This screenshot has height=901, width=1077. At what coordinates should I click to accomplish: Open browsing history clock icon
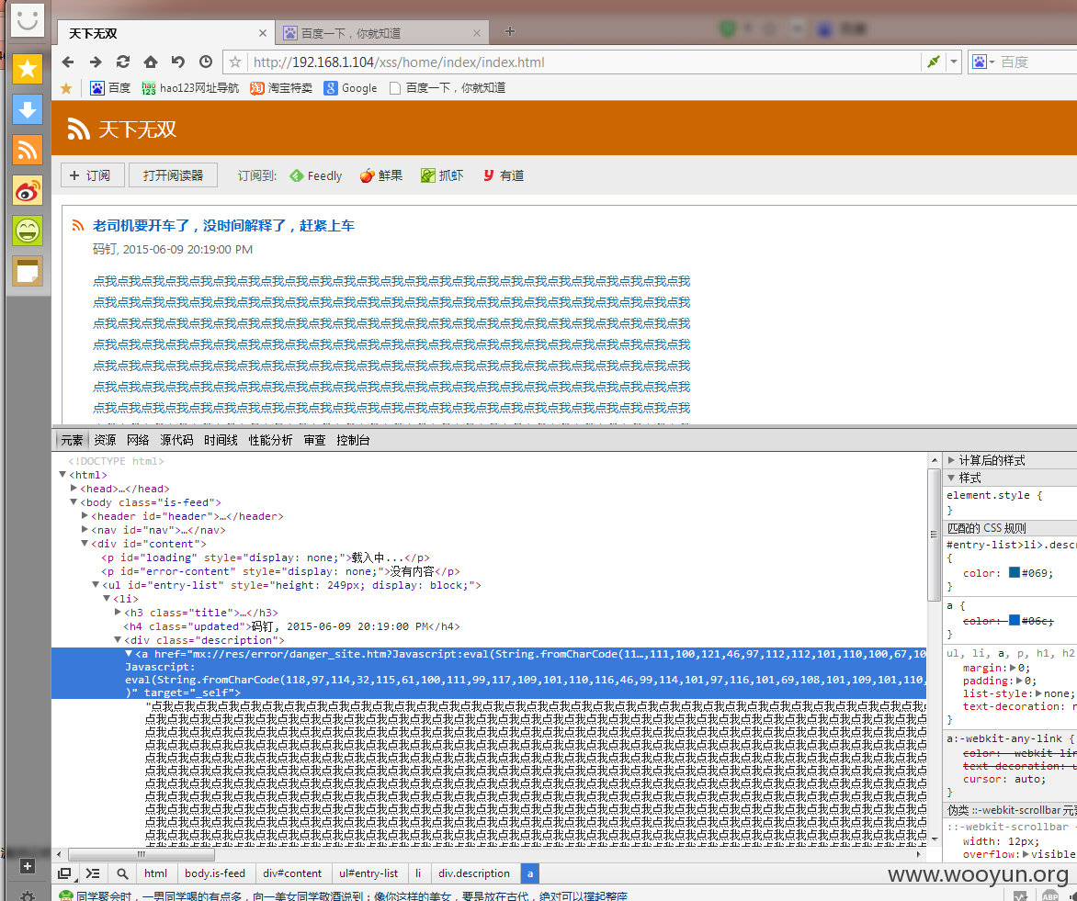point(205,62)
